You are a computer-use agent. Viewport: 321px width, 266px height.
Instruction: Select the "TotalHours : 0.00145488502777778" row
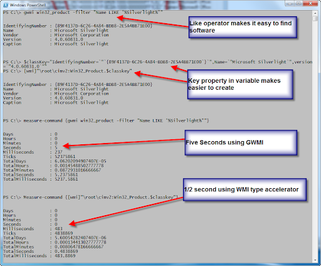coord(53,166)
